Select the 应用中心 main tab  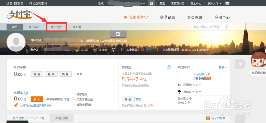[x=222, y=17]
